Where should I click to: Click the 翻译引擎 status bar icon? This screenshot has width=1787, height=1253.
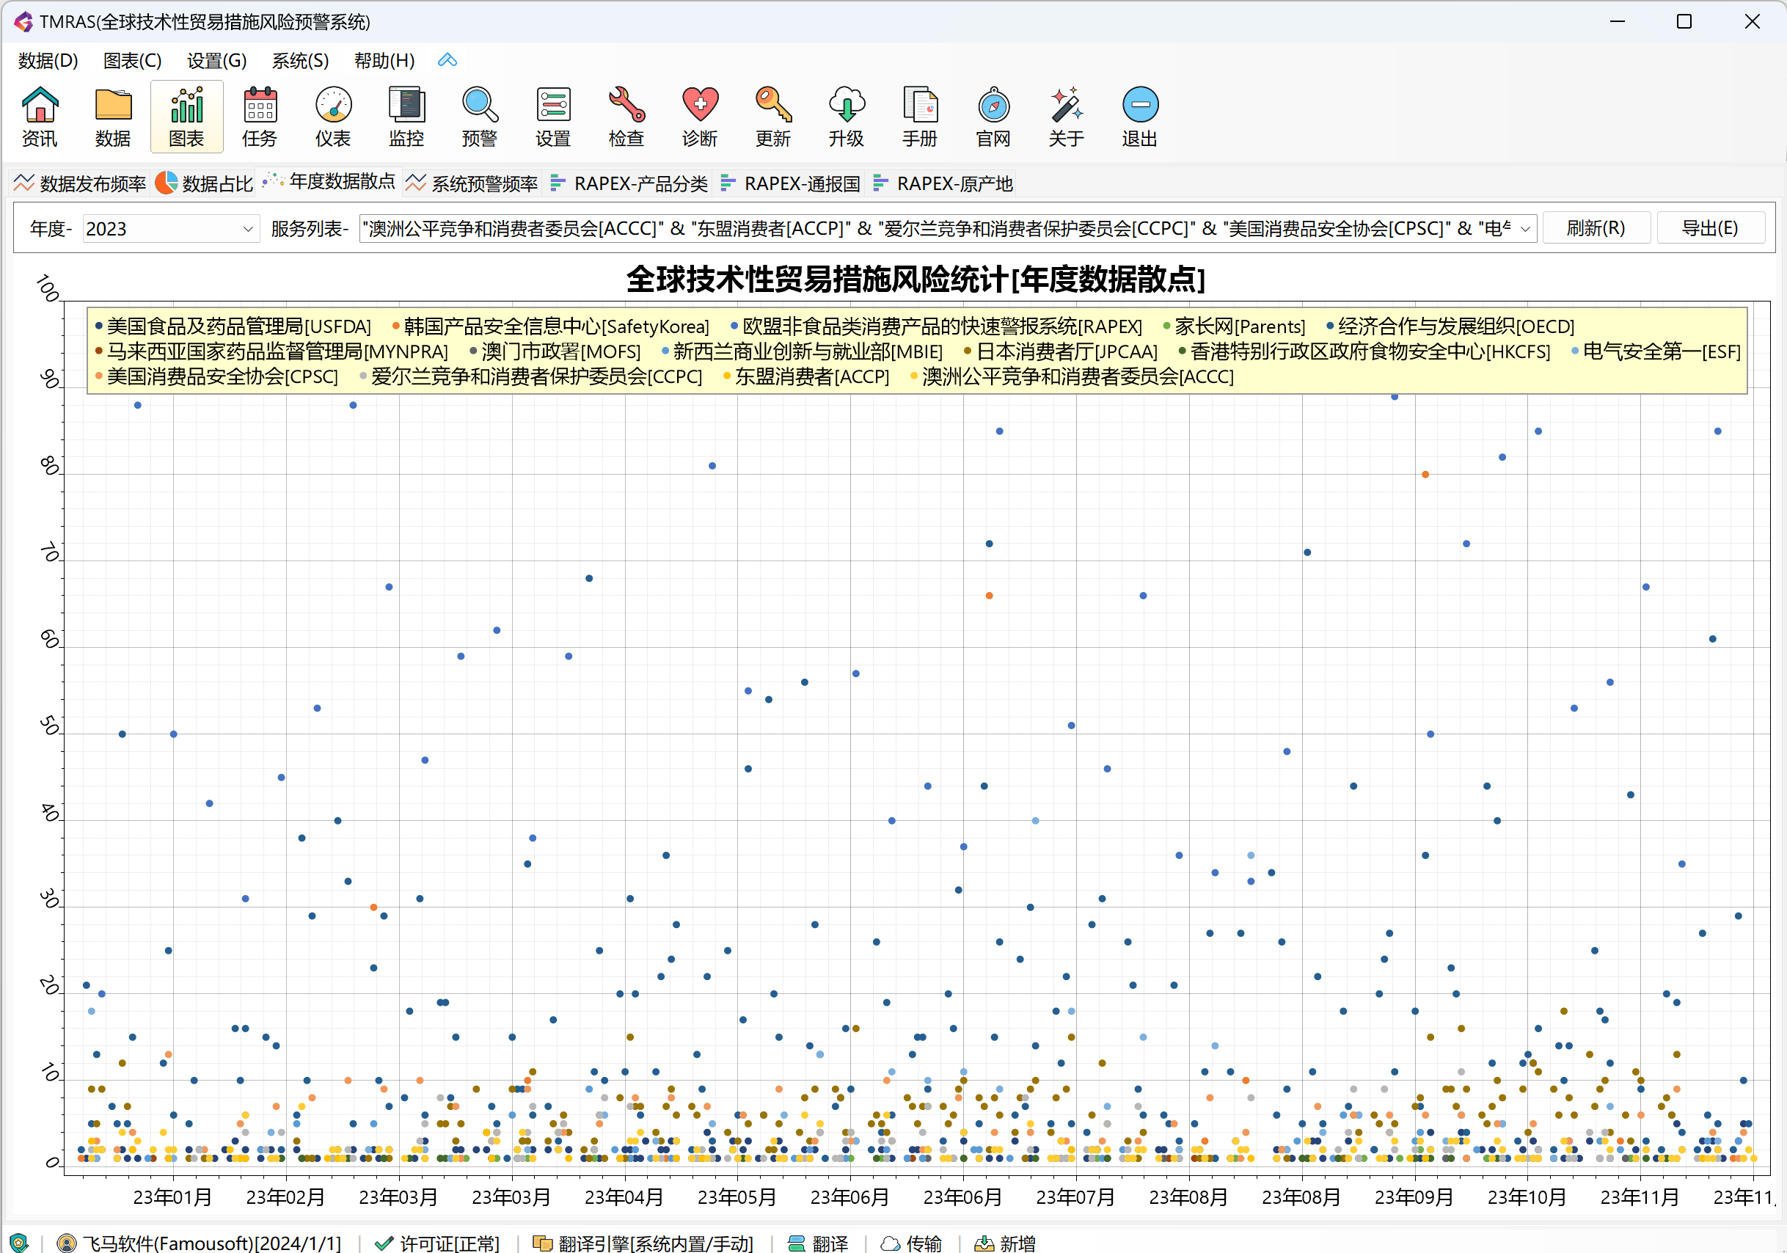tap(543, 1243)
